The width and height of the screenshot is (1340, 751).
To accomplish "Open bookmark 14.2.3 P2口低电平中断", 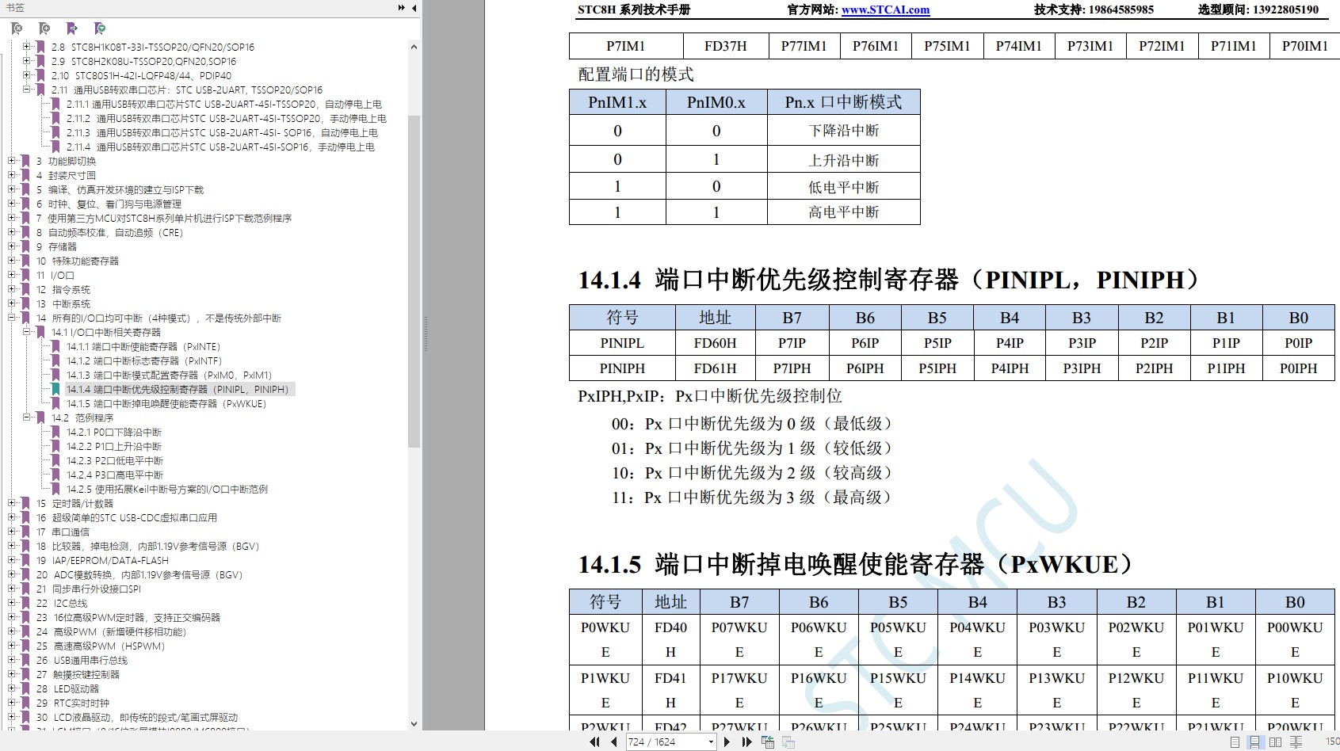I will tap(115, 461).
